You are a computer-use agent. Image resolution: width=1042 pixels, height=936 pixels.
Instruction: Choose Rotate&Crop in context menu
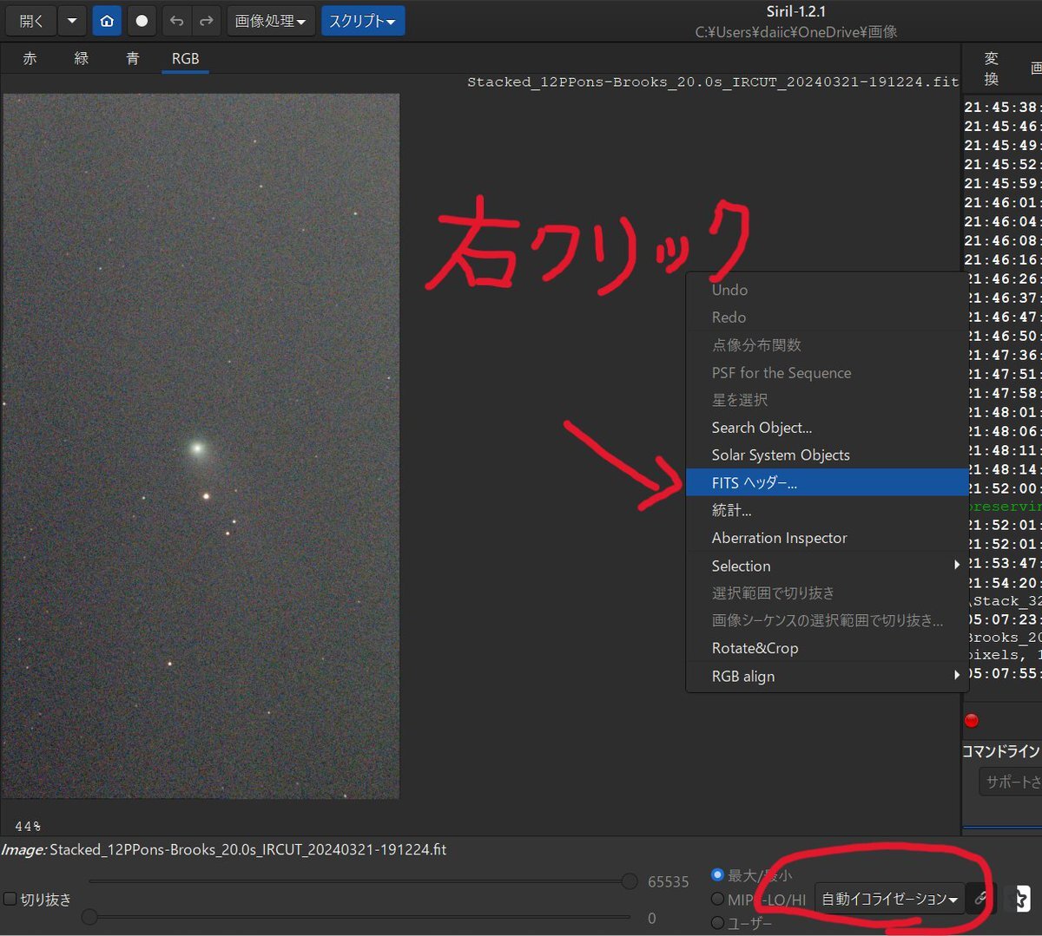(x=827, y=648)
